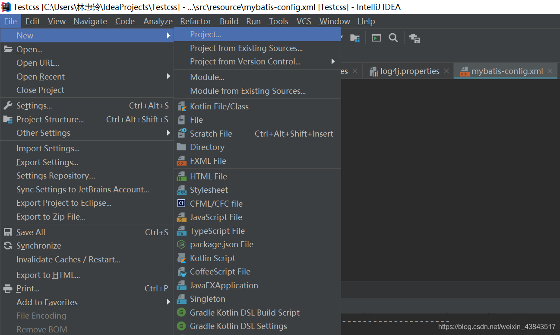Image resolution: width=560 pixels, height=335 pixels.
Task: Click the Run Anything toolbar icon
Action: pos(376,38)
